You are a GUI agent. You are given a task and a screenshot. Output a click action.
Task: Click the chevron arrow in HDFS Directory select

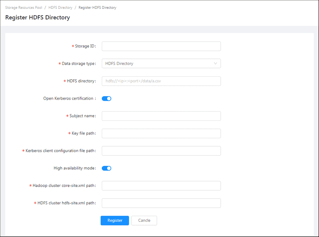pyautogui.click(x=216, y=64)
